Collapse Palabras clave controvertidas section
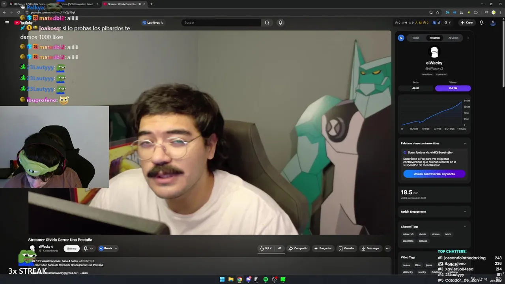 (465, 143)
